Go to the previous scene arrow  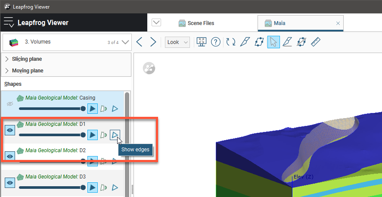(x=139, y=42)
